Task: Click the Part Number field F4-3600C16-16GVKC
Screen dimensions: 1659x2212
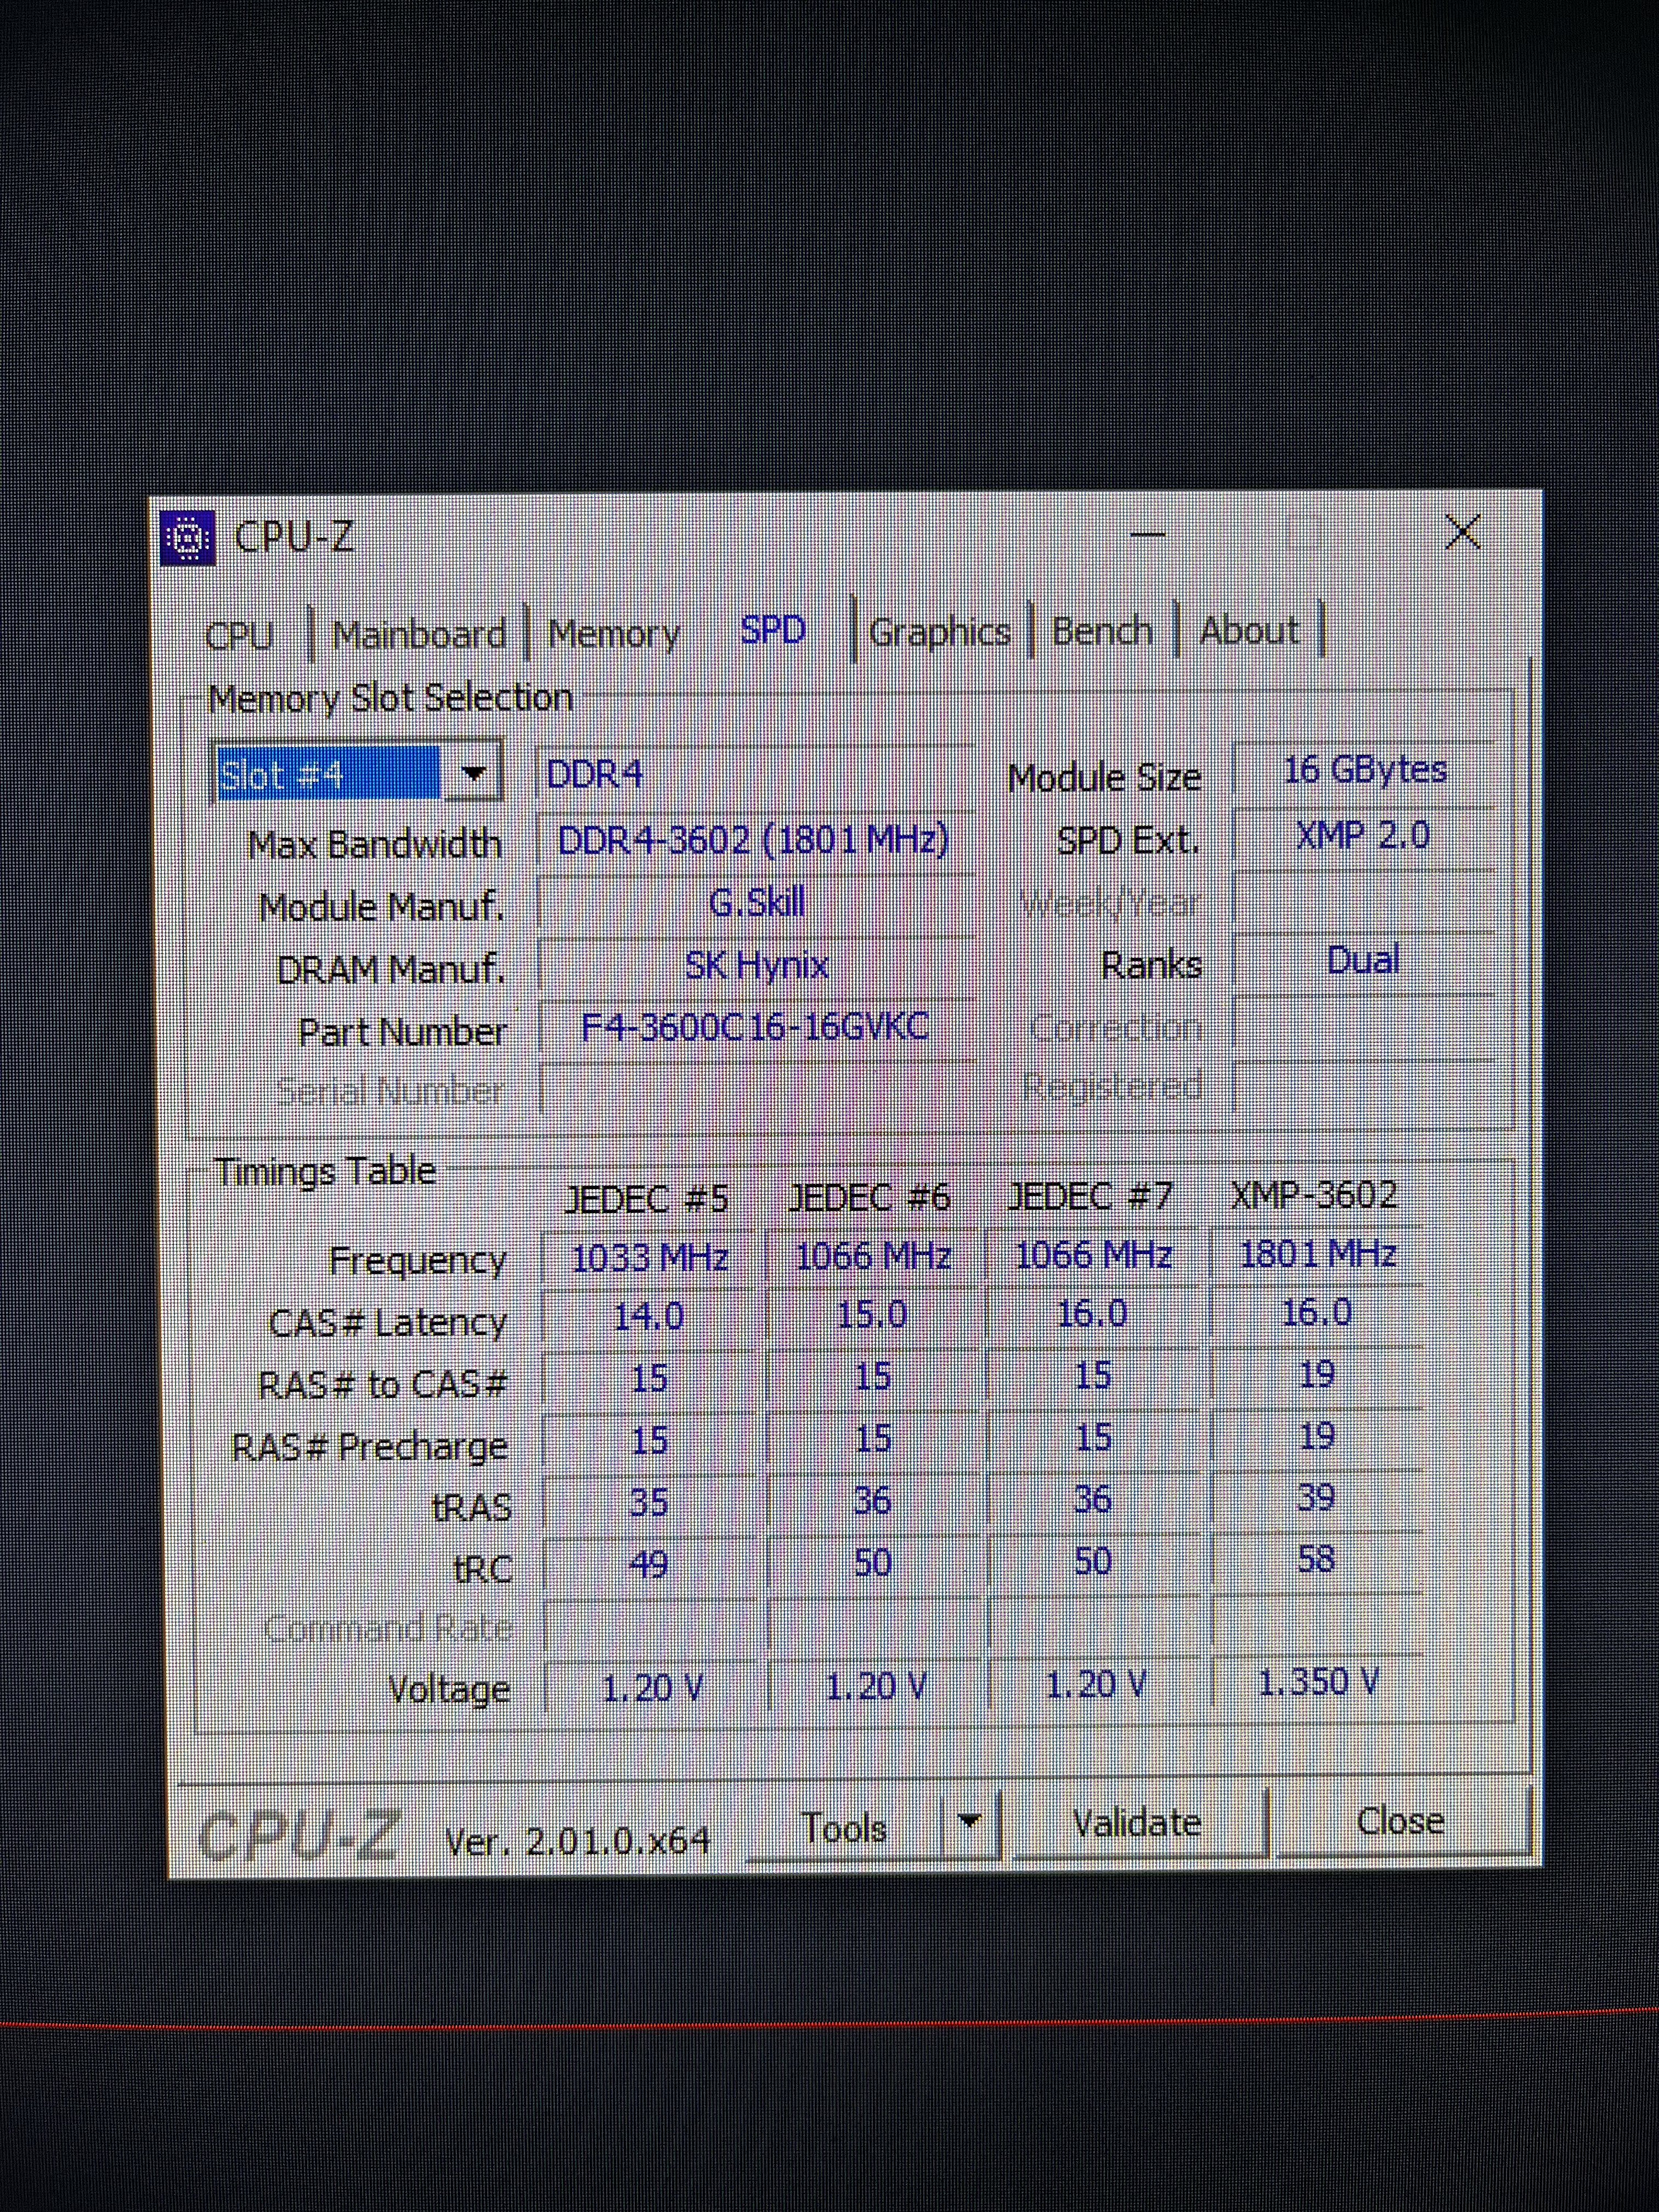Action: coord(755,1027)
